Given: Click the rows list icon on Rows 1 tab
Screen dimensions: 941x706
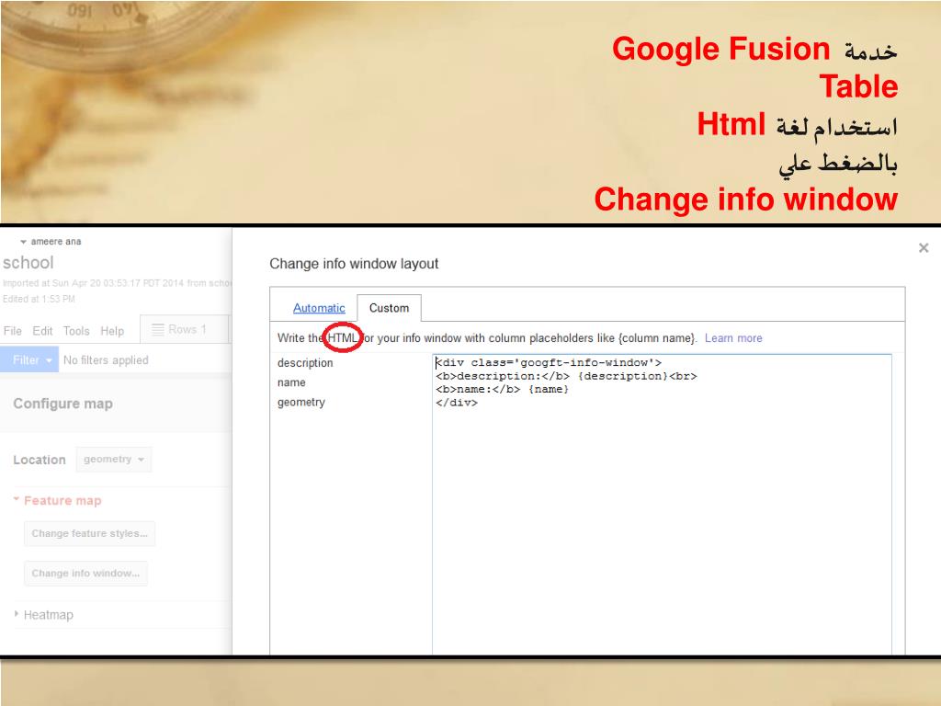Looking at the screenshot, I should coord(158,329).
